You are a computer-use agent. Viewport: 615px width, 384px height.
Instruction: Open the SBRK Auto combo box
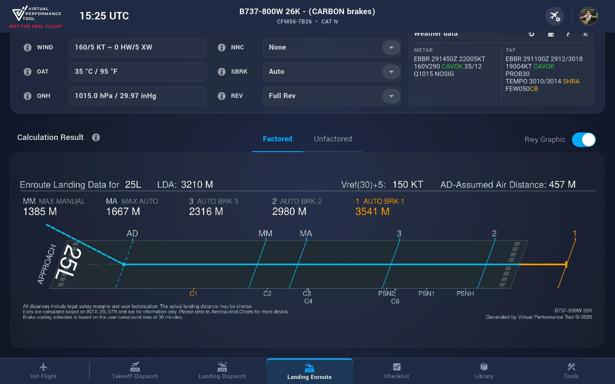(x=331, y=72)
